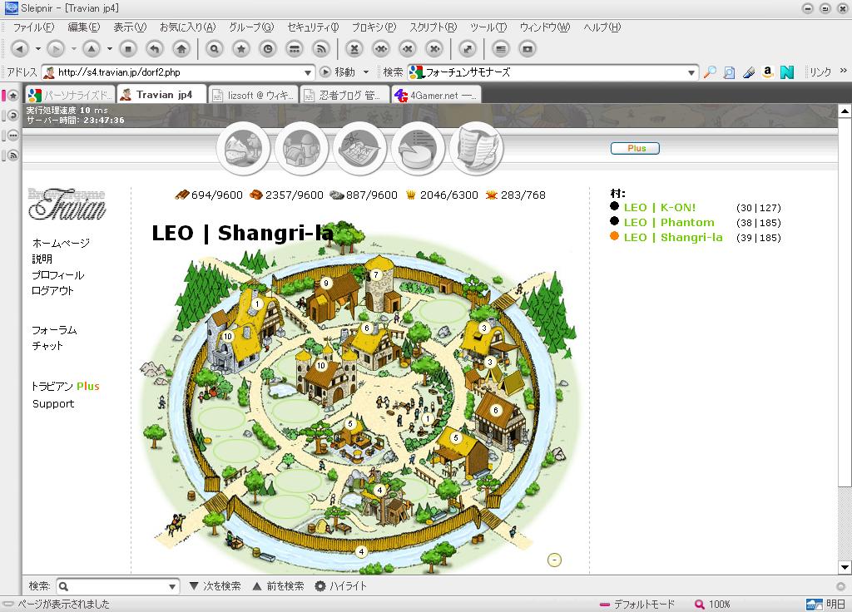Click the vertical scrollbar down arrow

point(845,567)
